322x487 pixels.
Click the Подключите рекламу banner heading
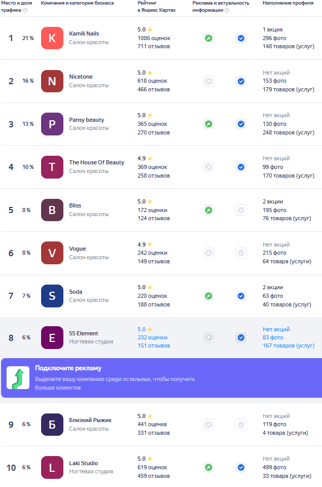pyautogui.click(x=68, y=368)
